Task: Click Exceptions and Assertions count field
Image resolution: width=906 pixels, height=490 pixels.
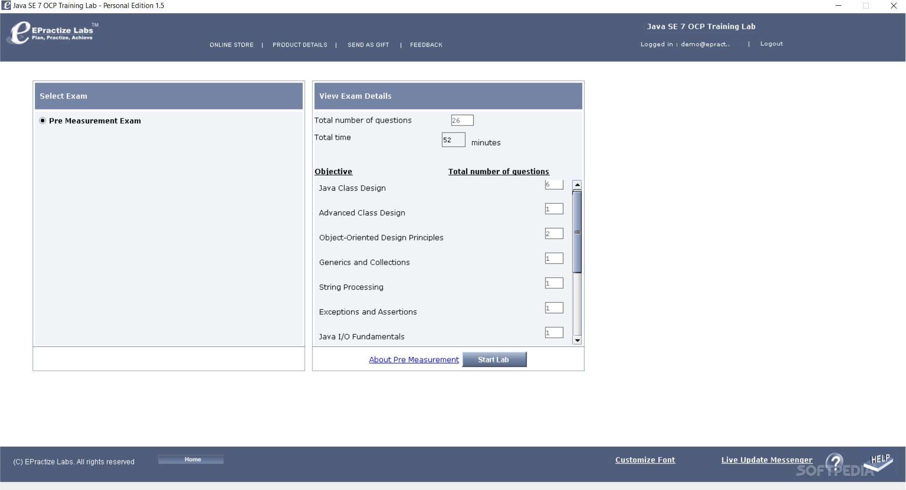Action: [554, 308]
